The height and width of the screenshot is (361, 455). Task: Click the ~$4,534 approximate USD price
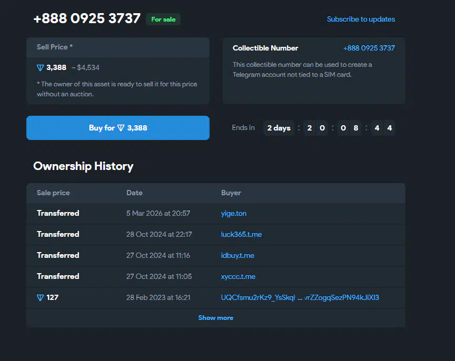[x=85, y=67]
